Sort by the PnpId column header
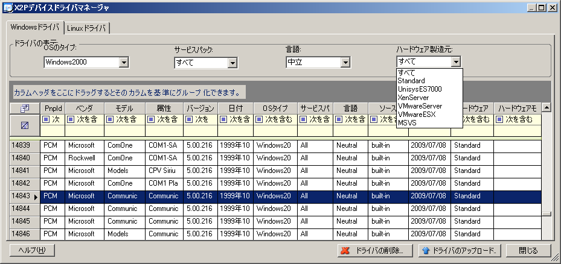The width and height of the screenshot is (561, 264). pyautogui.click(x=53, y=108)
